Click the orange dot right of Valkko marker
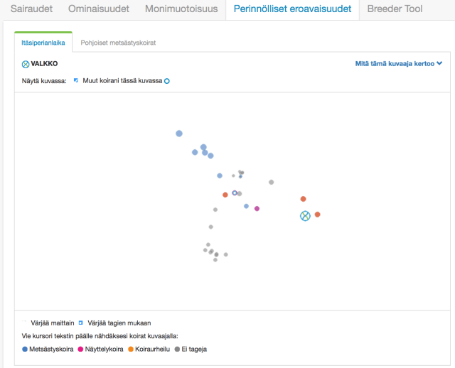 coord(317,215)
